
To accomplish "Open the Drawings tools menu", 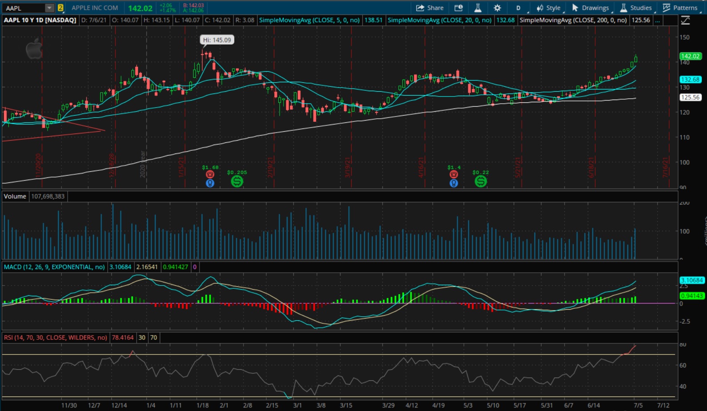I will [591, 8].
